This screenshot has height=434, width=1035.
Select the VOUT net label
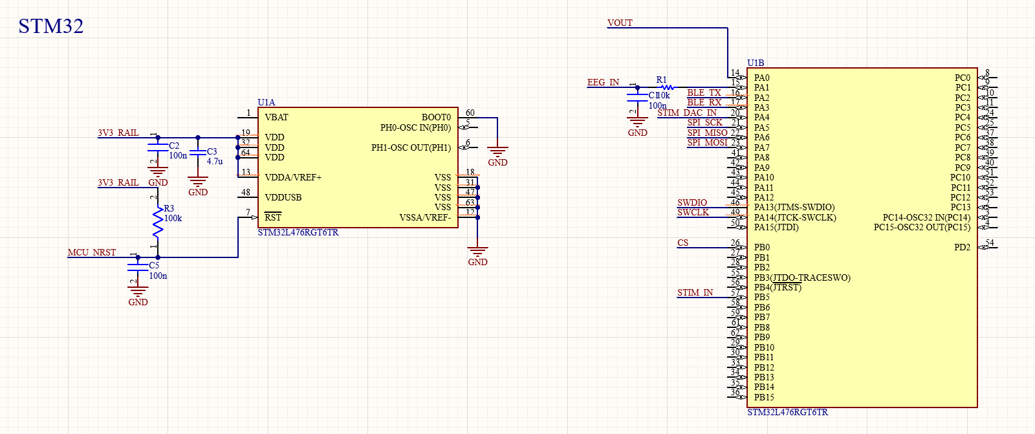click(x=620, y=23)
